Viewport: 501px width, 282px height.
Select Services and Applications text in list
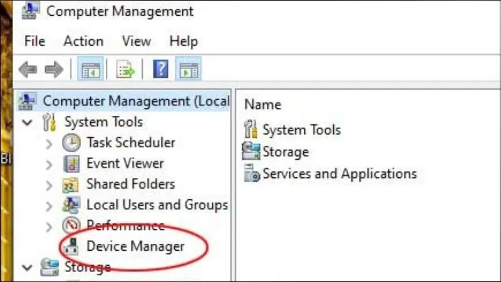click(x=340, y=174)
